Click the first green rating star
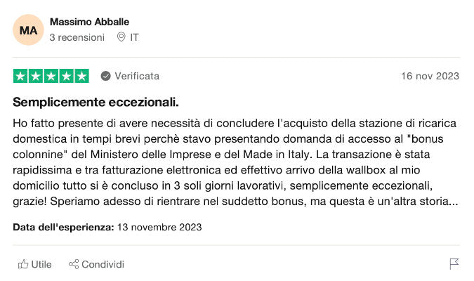The height and width of the screenshot is (281, 474). coord(20,76)
